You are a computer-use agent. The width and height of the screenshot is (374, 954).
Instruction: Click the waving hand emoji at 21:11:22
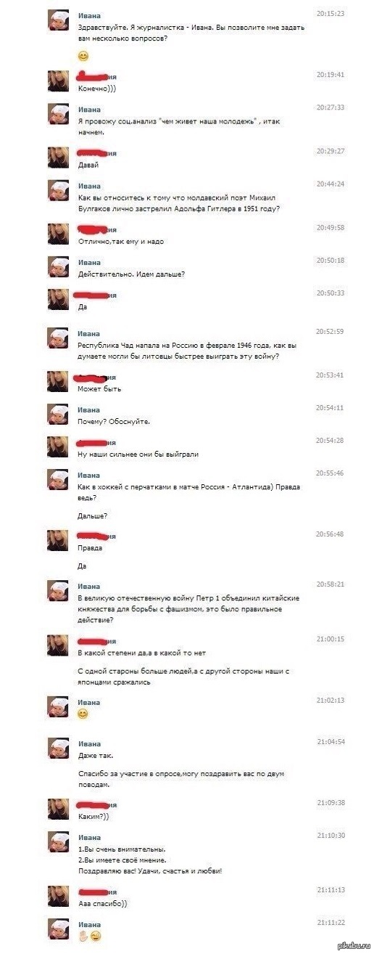[x=82, y=935]
